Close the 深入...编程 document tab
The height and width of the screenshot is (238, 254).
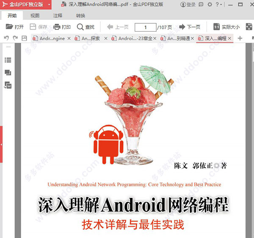click(229, 38)
